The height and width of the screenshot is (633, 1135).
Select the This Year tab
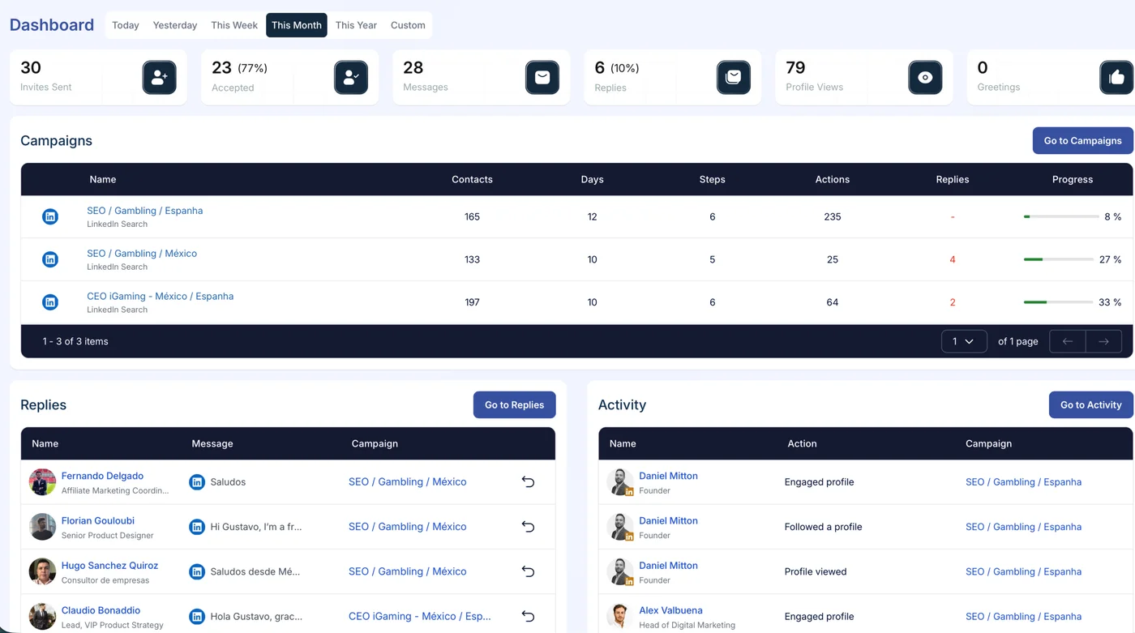point(356,25)
